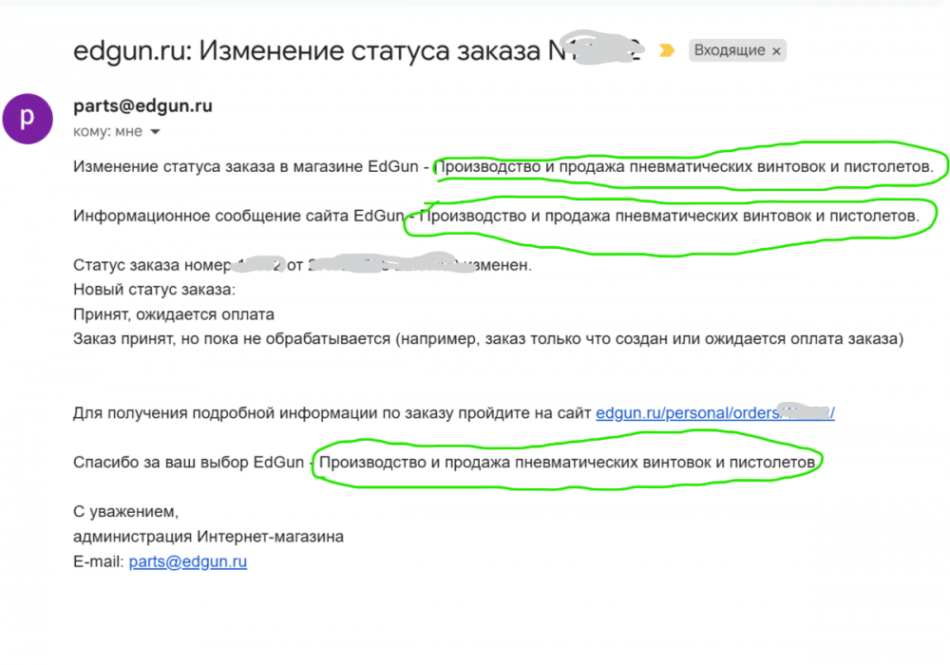Click the 'Новый статус заказа:' line

point(154,289)
